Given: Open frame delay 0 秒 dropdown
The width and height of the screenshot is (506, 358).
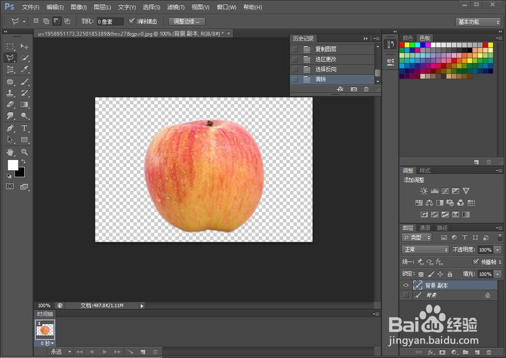Looking at the screenshot, I should [x=47, y=343].
